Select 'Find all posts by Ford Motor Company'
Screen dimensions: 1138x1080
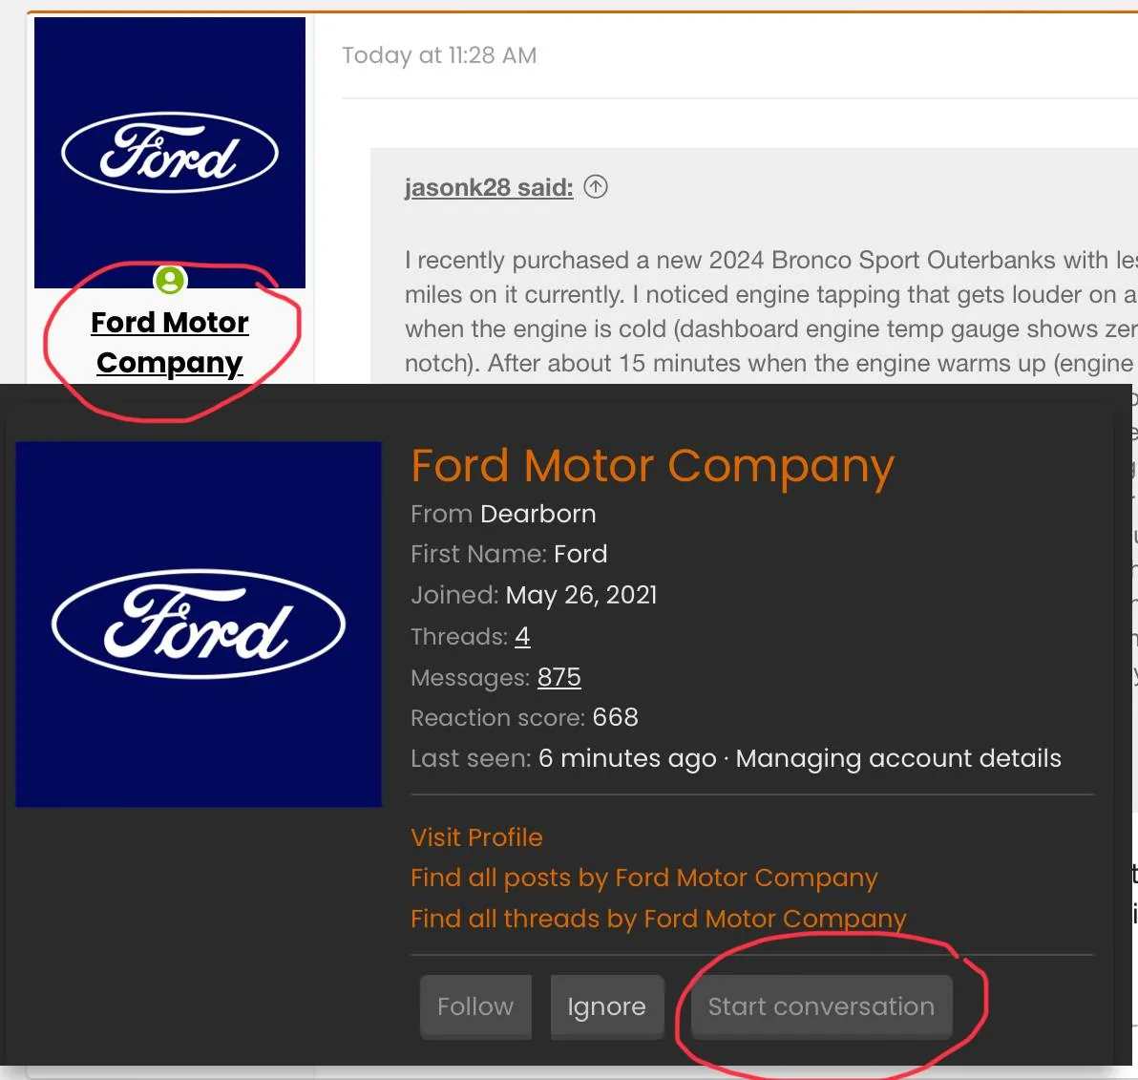pos(643,878)
